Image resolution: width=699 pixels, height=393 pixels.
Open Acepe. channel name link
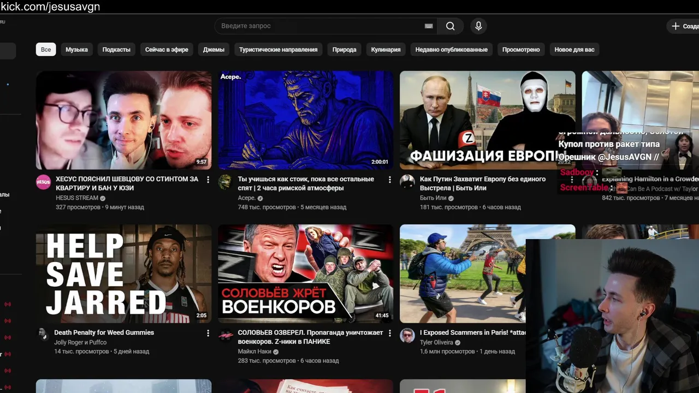[x=247, y=198]
